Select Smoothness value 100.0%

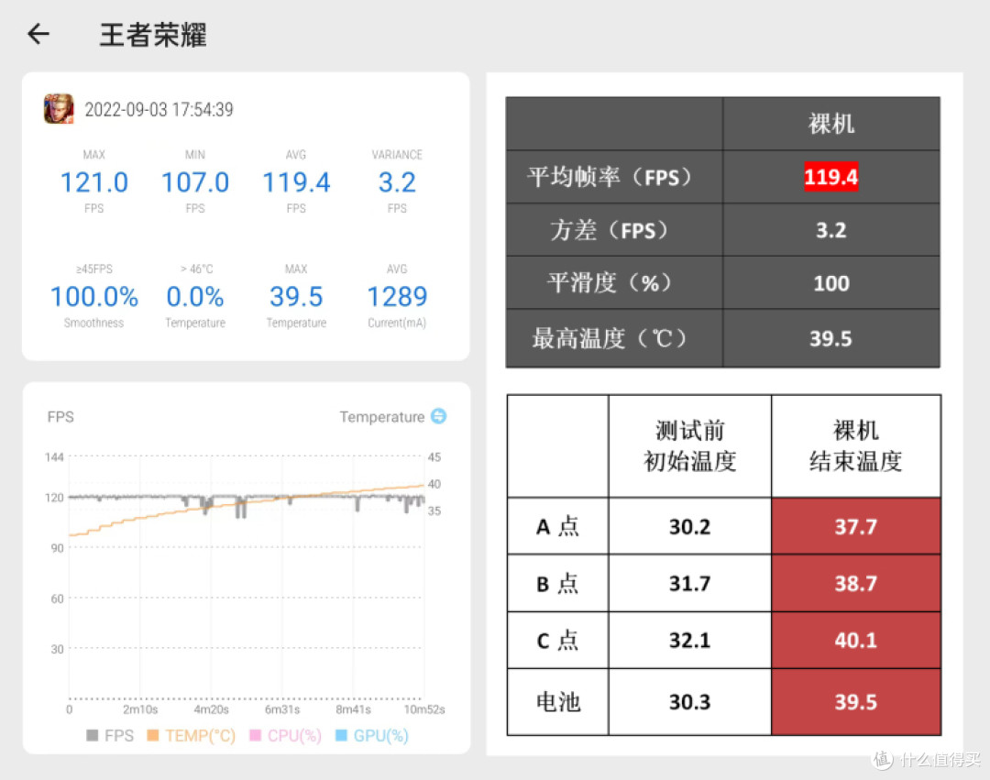tap(94, 297)
